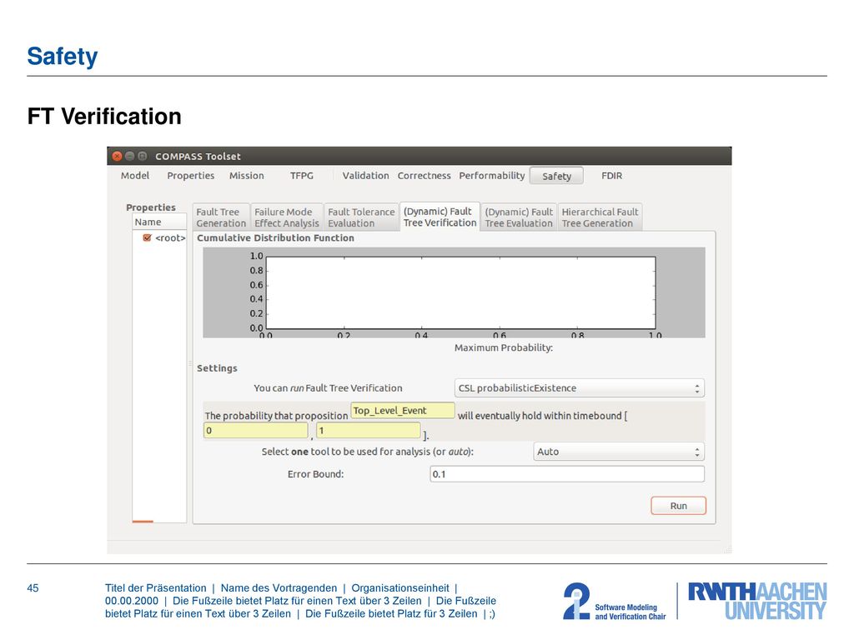Maximize the COMPASS Toolset window
Viewport: 854px width, 640px height.
tap(142, 156)
